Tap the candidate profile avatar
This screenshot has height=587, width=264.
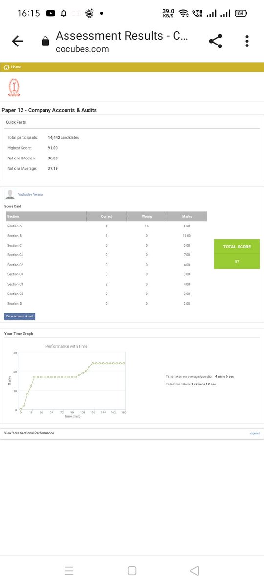click(10, 194)
